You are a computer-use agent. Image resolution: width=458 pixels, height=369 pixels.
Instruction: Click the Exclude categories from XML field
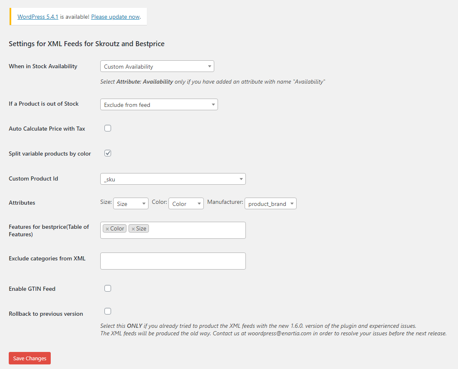[x=173, y=261]
